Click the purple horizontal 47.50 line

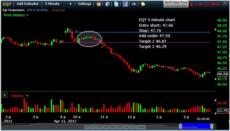coord(136,43)
